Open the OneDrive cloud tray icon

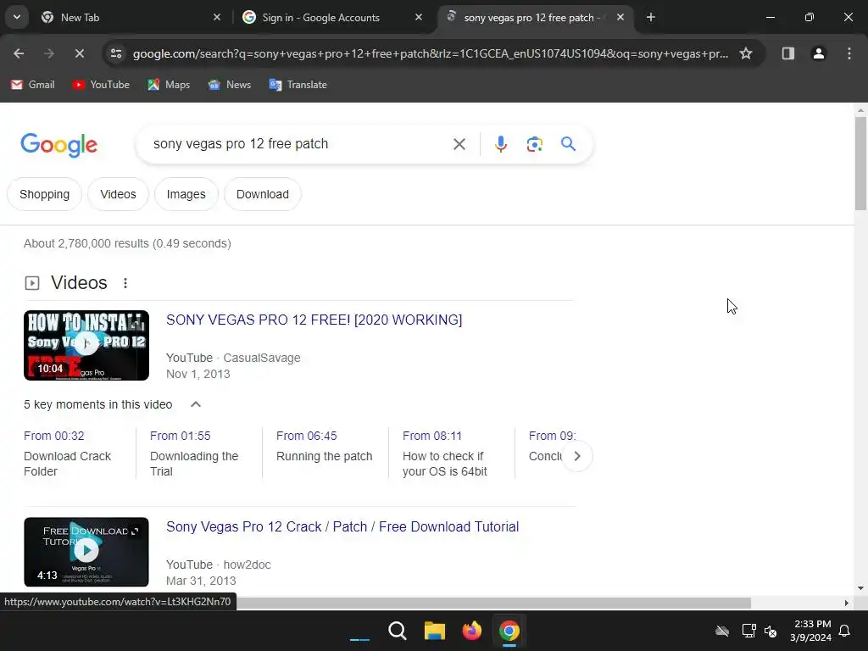pyautogui.click(x=722, y=631)
